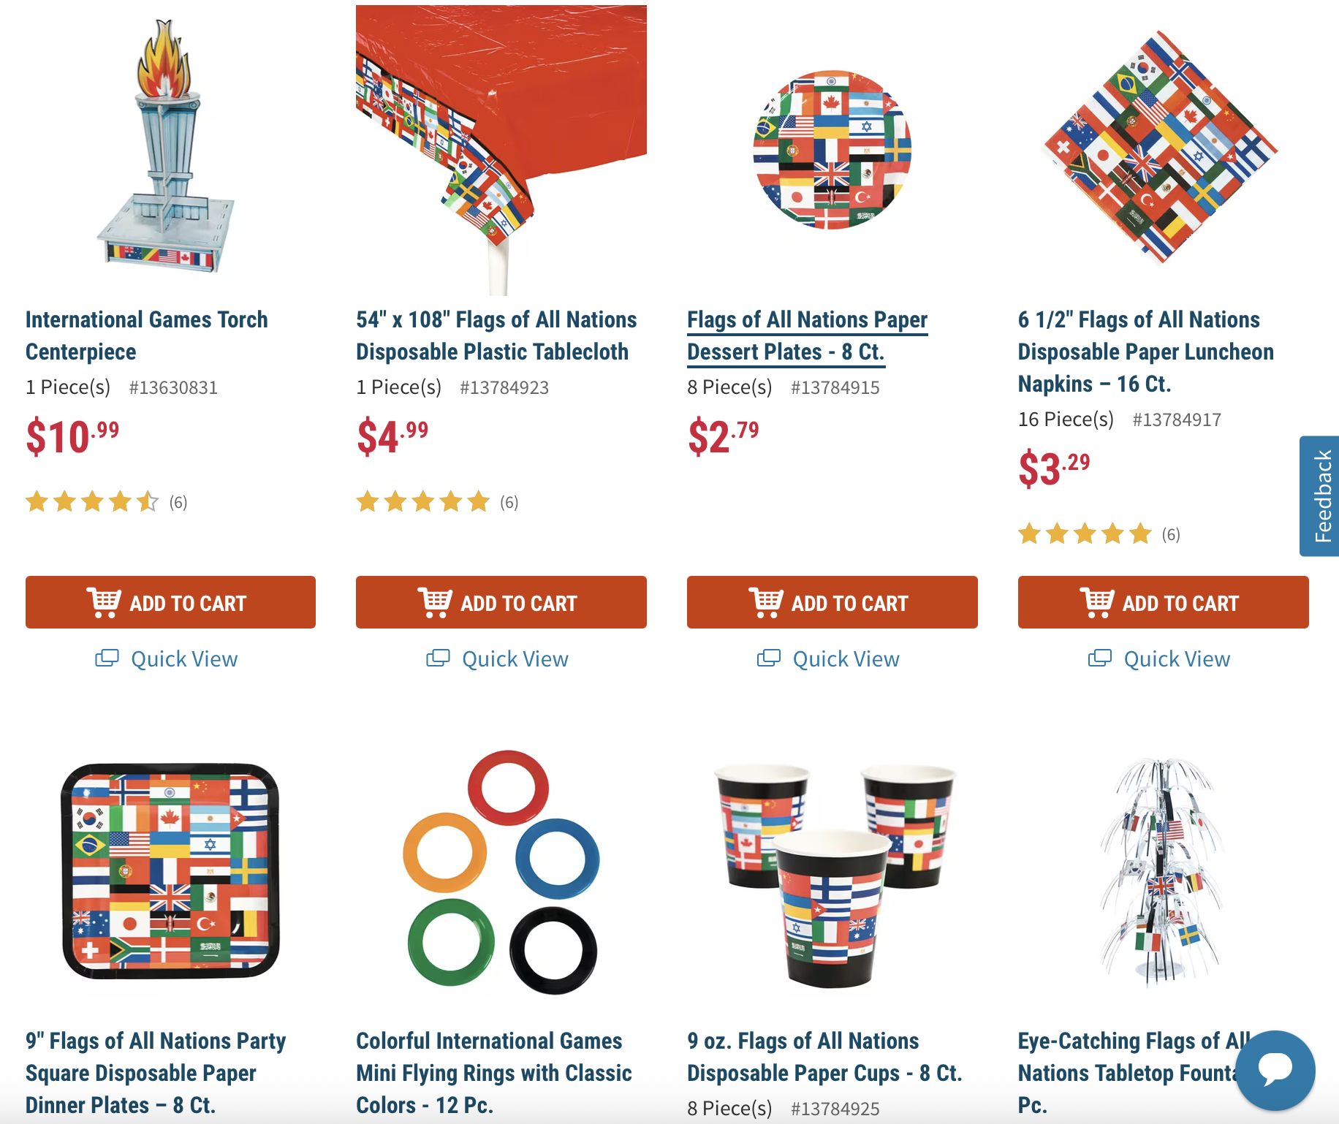Add International Games Torch Centerpiece to cart
The image size is (1339, 1124).
click(170, 602)
